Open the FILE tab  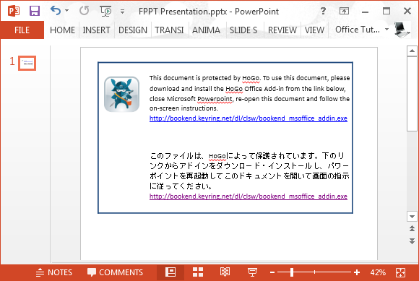pos(22,30)
